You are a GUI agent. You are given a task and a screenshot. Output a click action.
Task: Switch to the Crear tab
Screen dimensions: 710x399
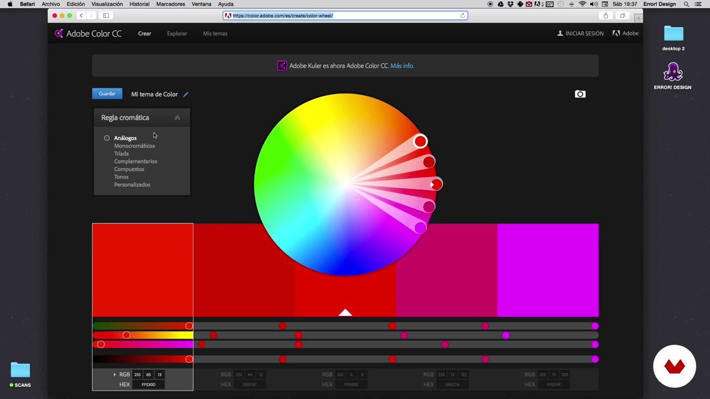point(145,33)
